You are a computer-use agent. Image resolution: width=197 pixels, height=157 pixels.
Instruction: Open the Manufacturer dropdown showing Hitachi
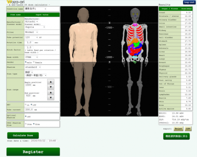tap(32, 21)
